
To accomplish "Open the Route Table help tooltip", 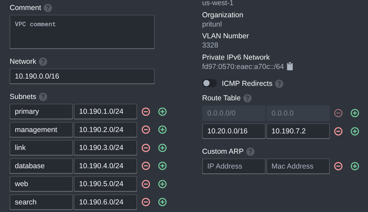I will [x=247, y=98].
